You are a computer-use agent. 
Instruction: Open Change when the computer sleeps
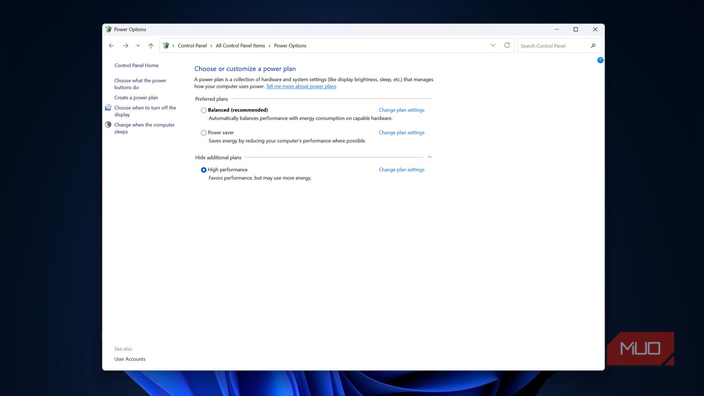point(145,128)
